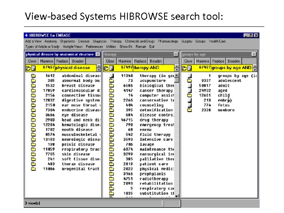Toggle the Show 0's menu option

tap(126, 47)
